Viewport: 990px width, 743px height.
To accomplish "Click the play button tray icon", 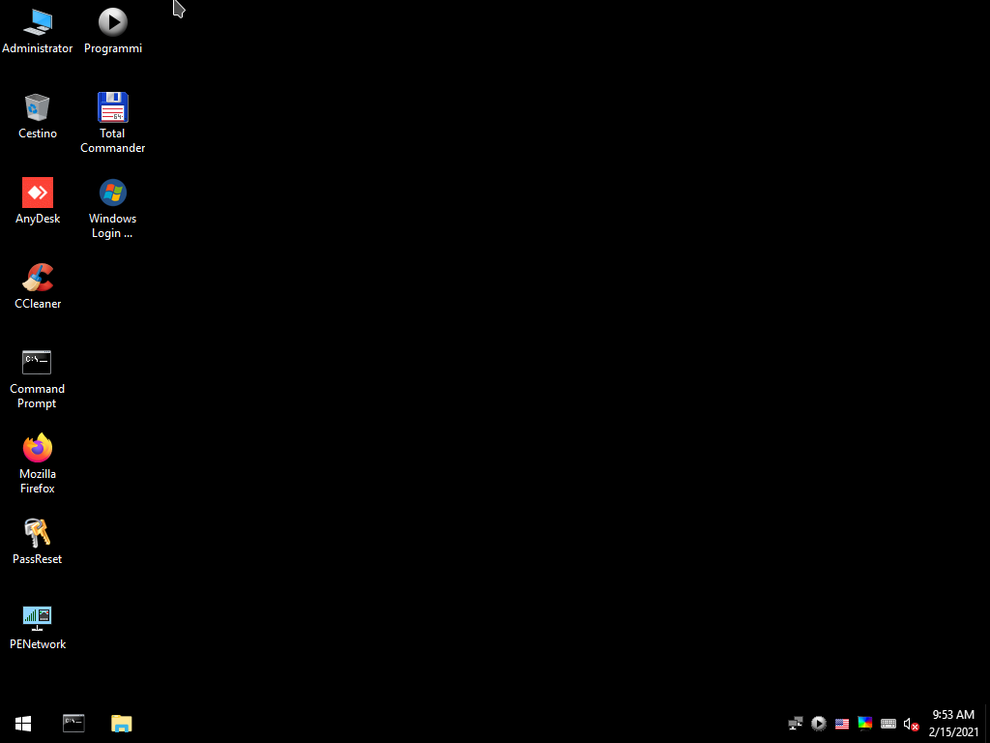I will (x=819, y=724).
